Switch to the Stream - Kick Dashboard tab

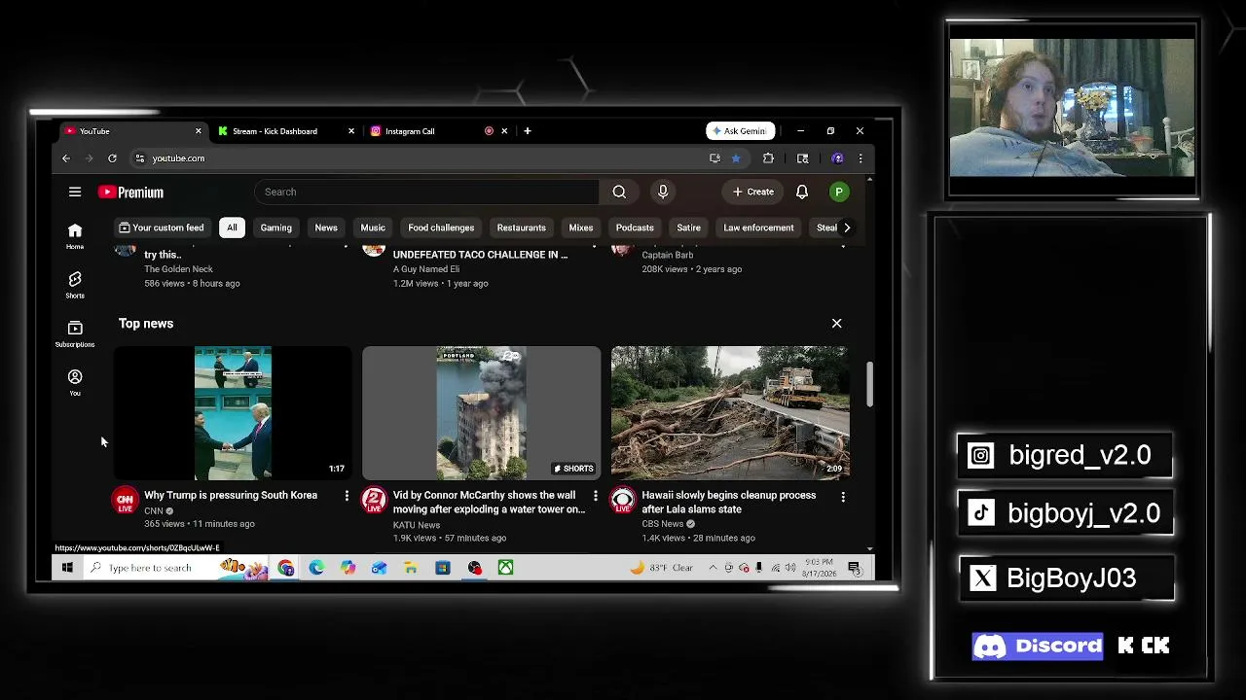point(275,131)
